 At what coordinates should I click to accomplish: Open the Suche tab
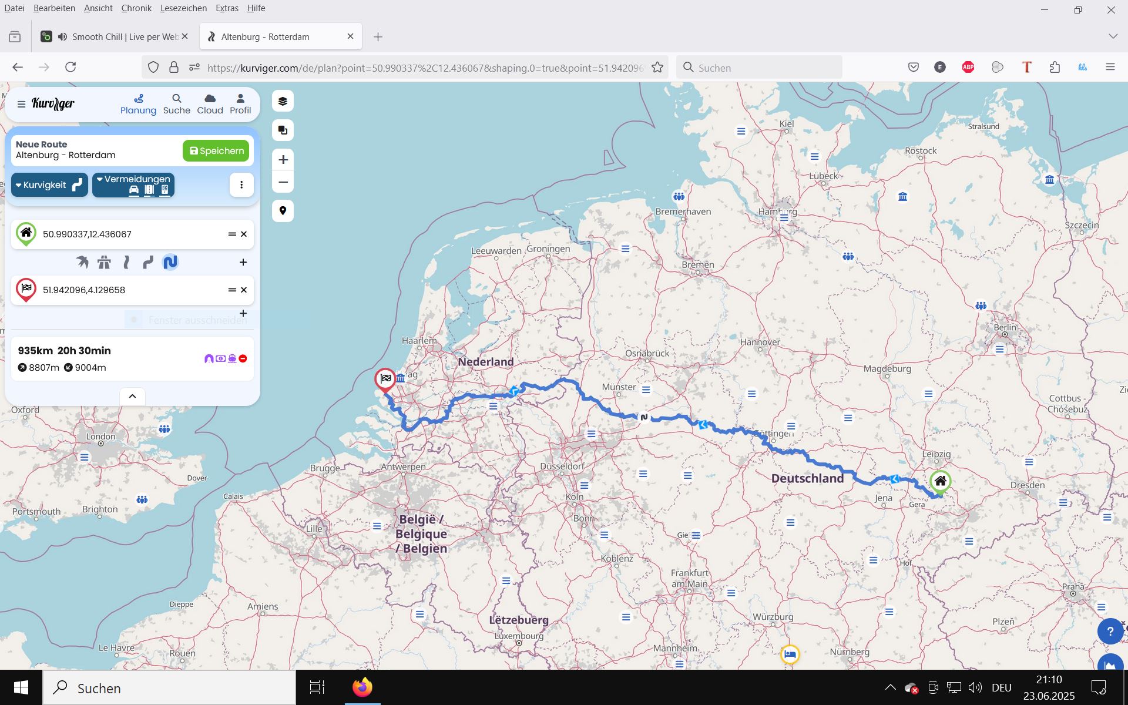[177, 105]
